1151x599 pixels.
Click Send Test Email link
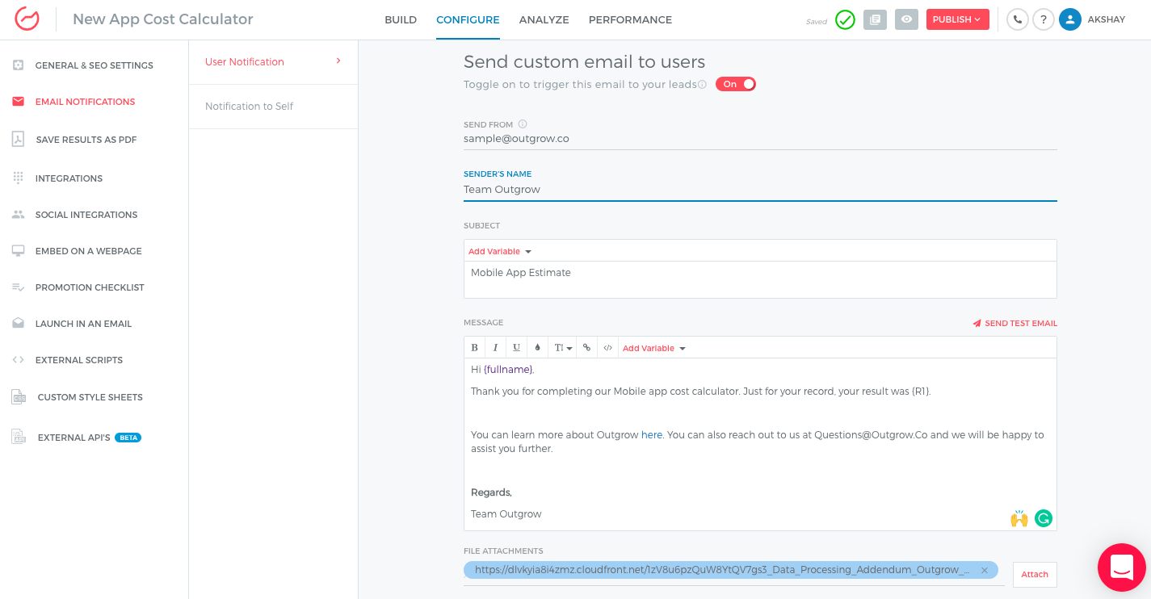[1014, 323]
